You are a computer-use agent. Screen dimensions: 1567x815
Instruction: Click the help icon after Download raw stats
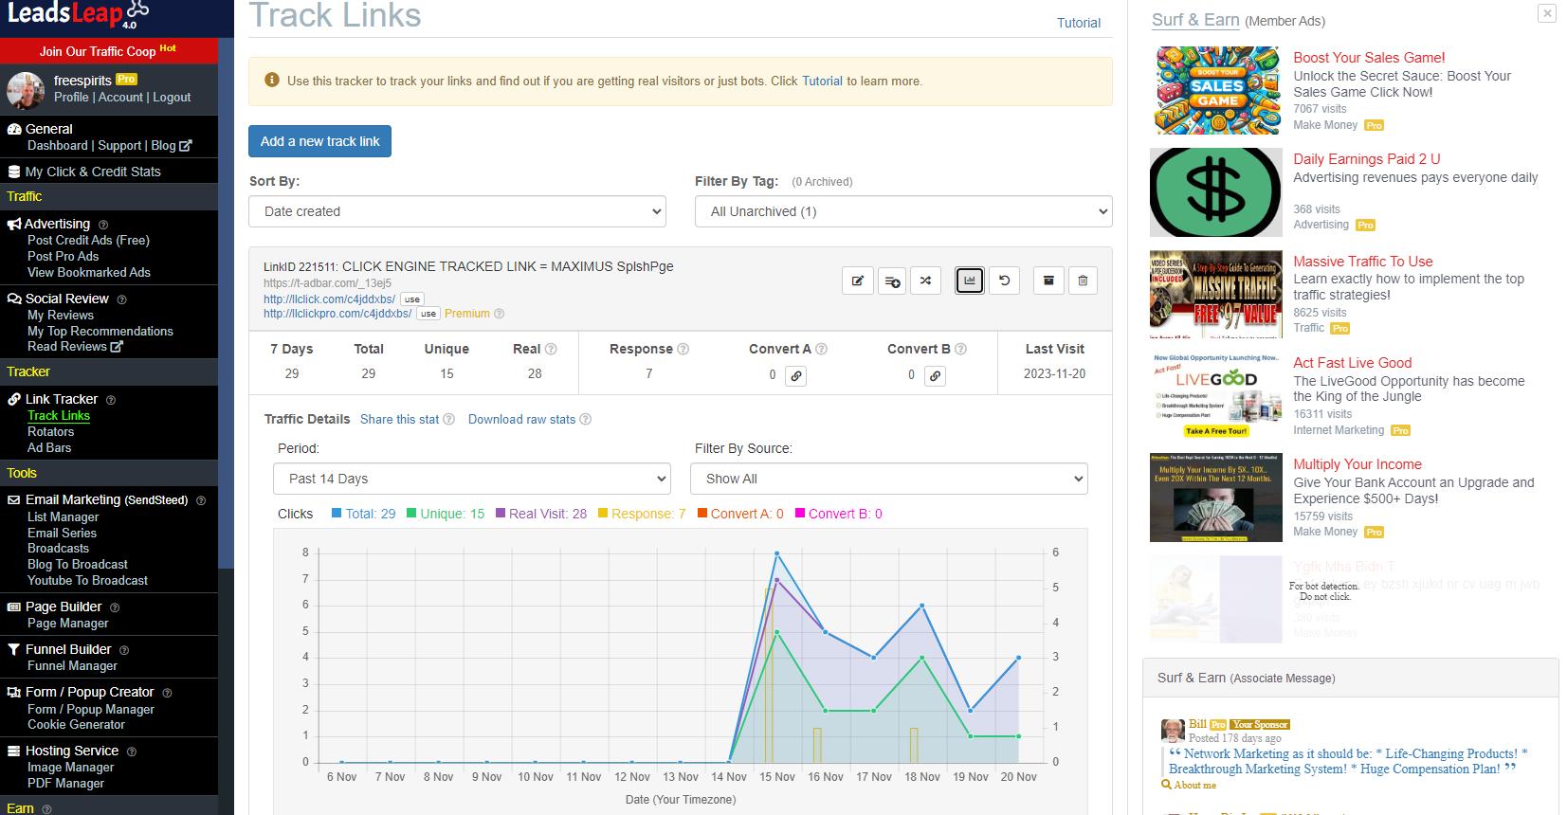click(585, 419)
